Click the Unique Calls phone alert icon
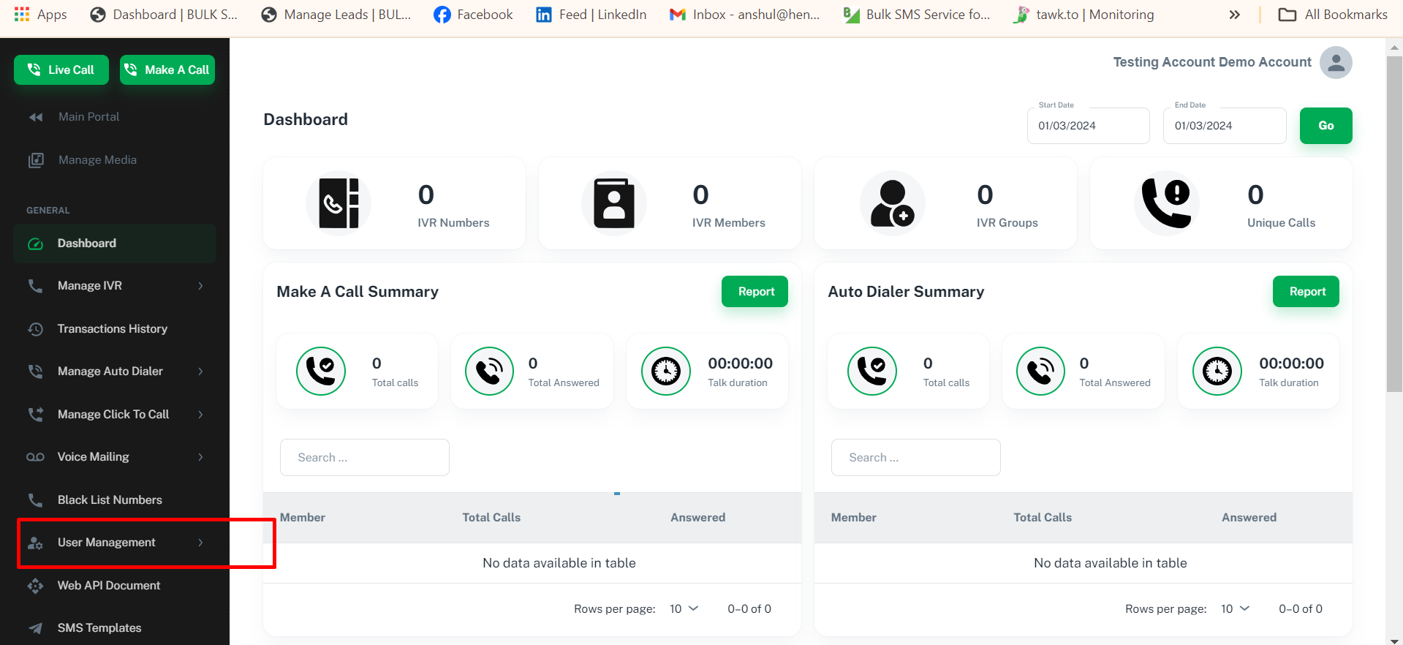This screenshot has width=1403, height=645. click(1167, 203)
